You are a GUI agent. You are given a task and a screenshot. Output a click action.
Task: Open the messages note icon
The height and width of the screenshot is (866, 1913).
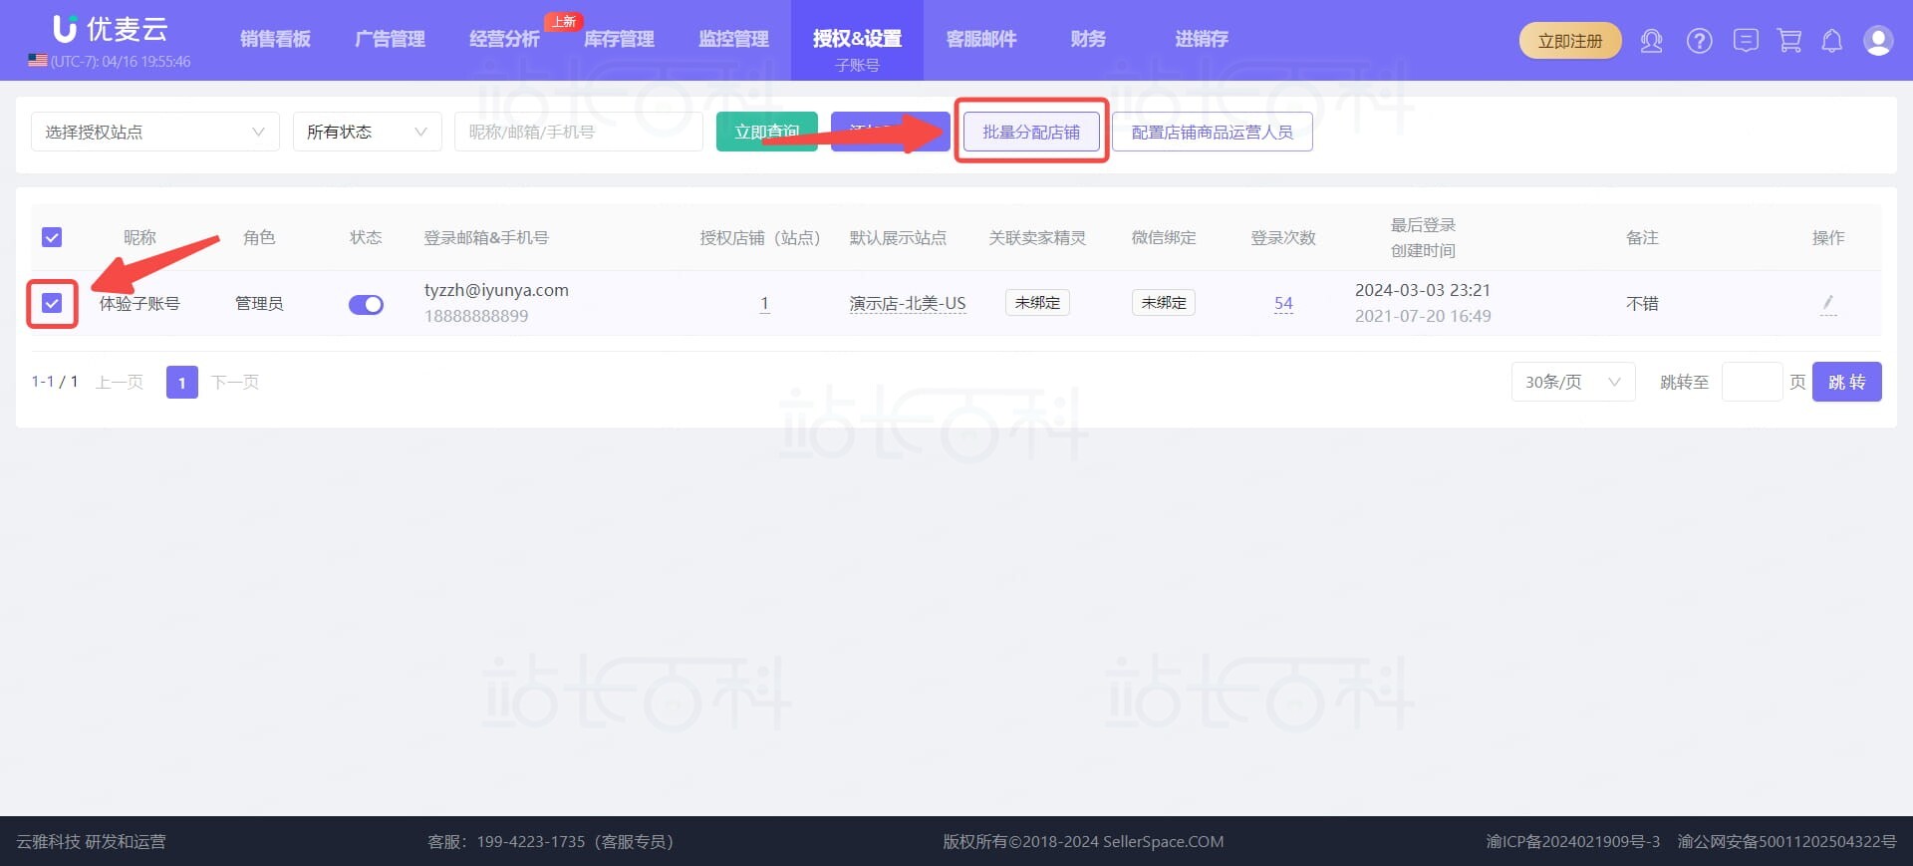(x=1745, y=41)
